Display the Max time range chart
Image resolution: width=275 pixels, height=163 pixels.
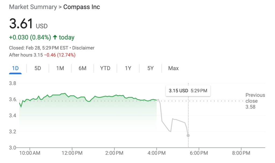173,68
